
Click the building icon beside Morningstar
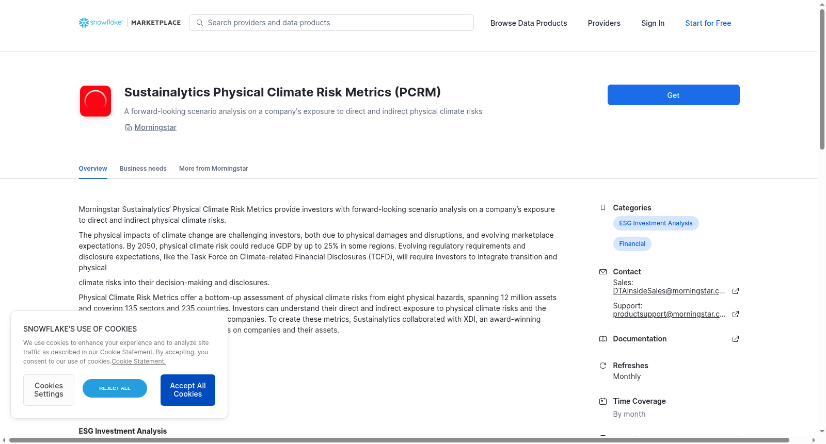129,127
